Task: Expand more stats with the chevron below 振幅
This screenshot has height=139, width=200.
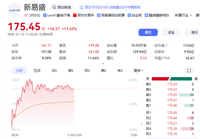Action: click(103, 63)
